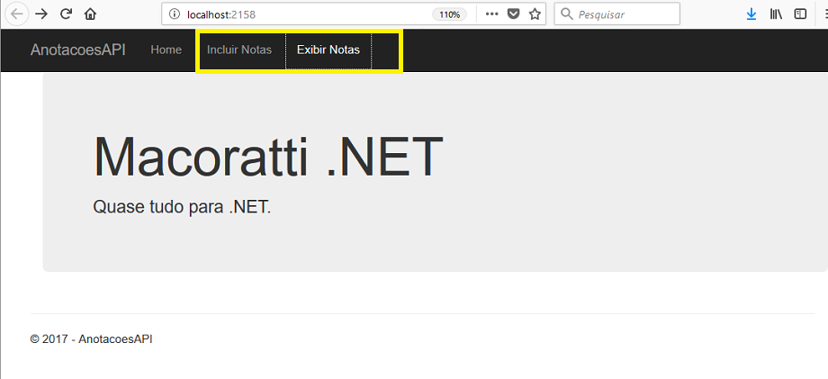Open the downloads arrow panel
The width and height of the screenshot is (828, 379).
coord(751,14)
